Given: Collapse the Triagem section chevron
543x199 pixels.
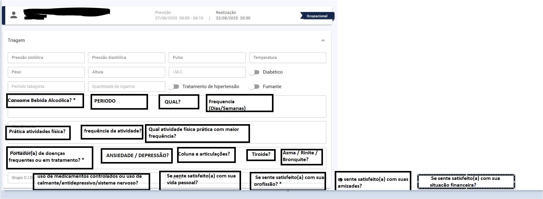Looking at the screenshot, I should pyautogui.click(x=323, y=40).
